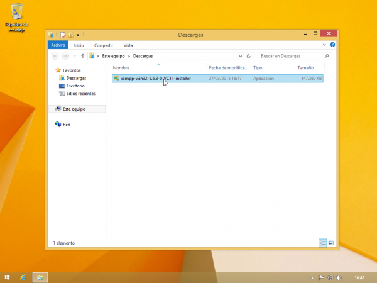The width and height of the screenshot is (377, 283).
Task: Switch to Large icons view in status bar
Action: pyautogui.click(x=331, y=243)
